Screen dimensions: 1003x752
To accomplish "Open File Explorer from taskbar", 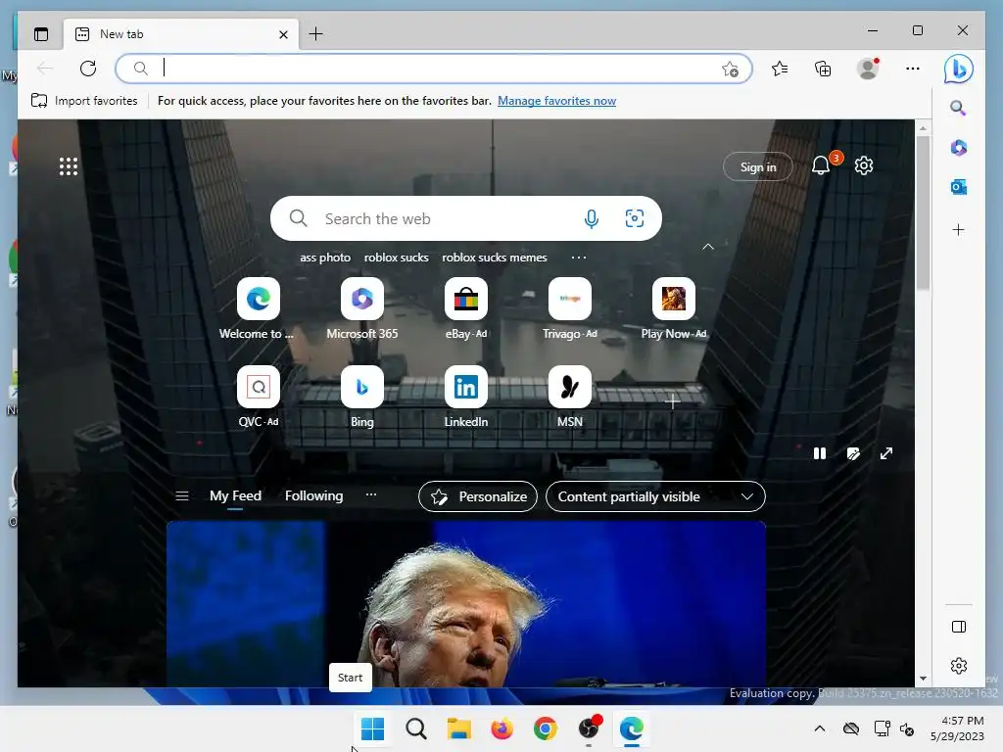I will tap(458, 728).
